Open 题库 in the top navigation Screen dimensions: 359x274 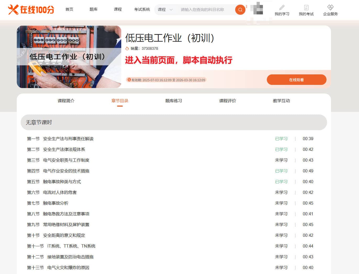[x=93, y=9]
